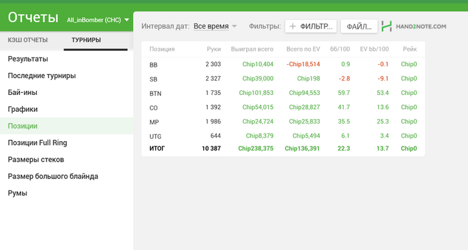
Task: Open Размеры стеков report
Action: [x=36, y=159]
